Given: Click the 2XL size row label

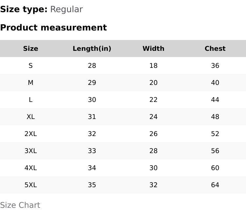Looking at the screenshot, I should click(x=31, y=134).
